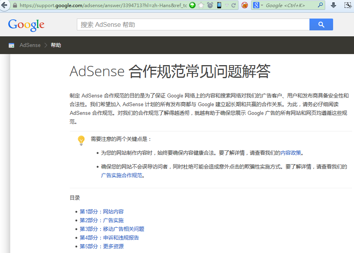Click the AdSense product icon in breadcrumb
This screenshot has width=354, height=253.
pos(11,45)
